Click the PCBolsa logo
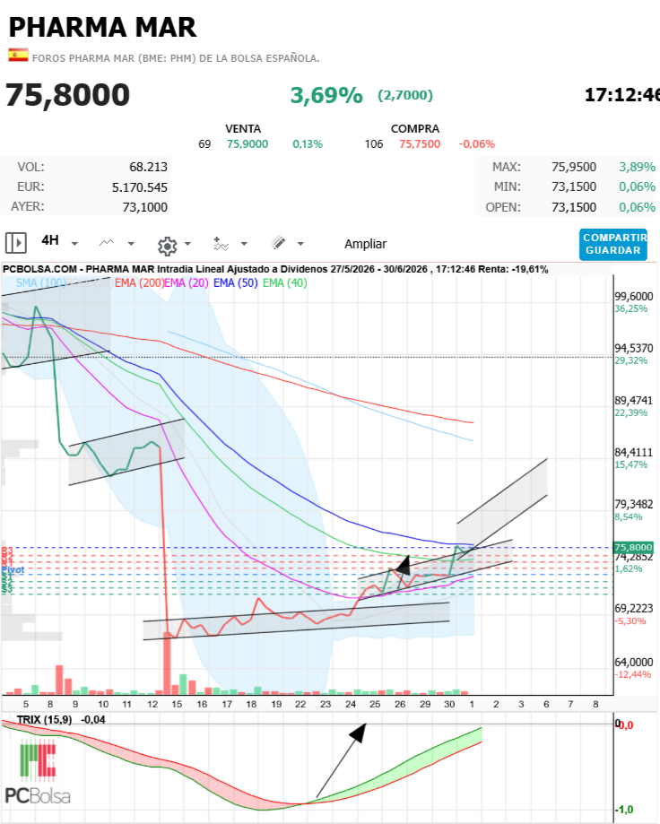The width and height of the screenshot is (660, 824). [x=38, y=773]
